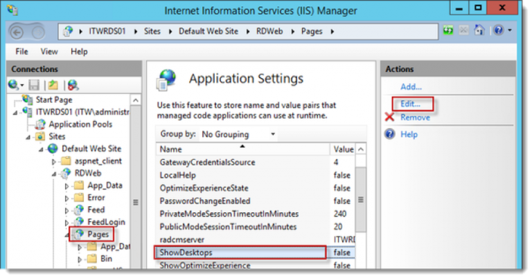Click the Name column header to sort
Screen dimensions: 532x278
point(242,149)
